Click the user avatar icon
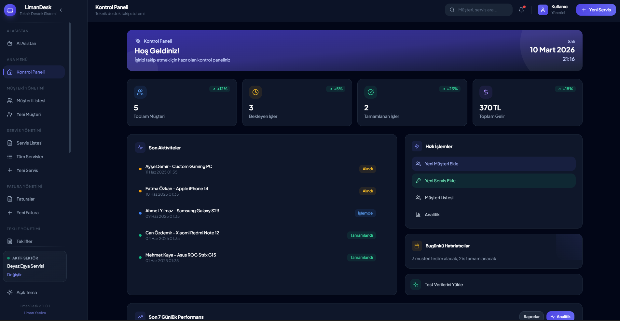This screenshot has height=321, width=620. point(543,10)
